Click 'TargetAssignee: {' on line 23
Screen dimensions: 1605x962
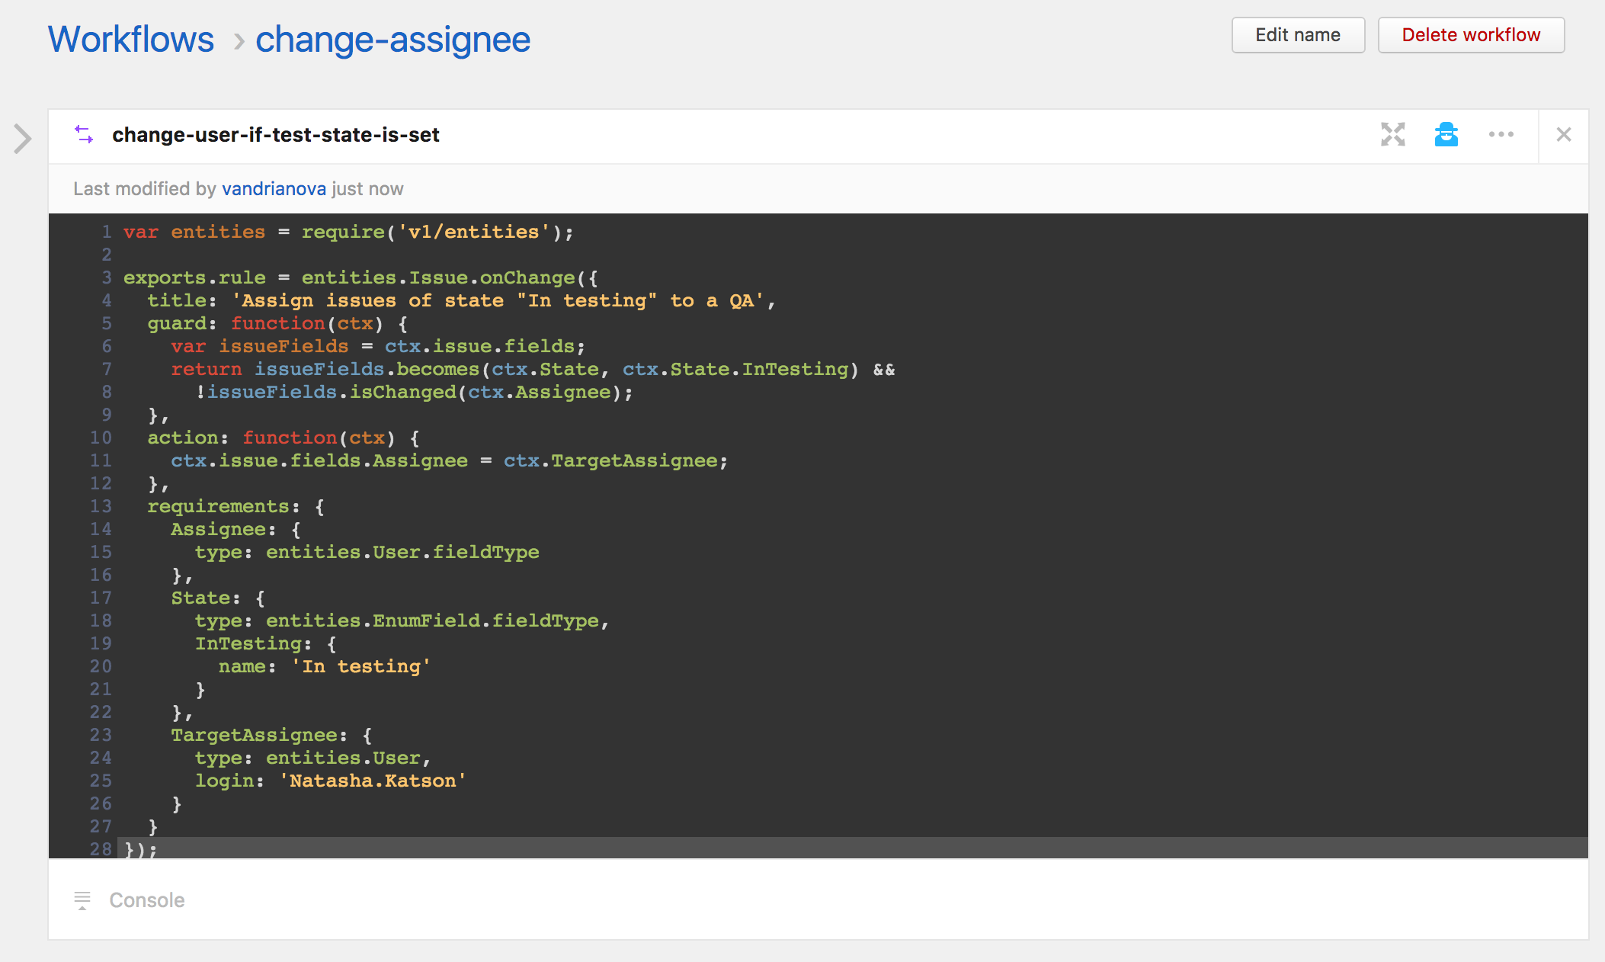click(271, 735)
